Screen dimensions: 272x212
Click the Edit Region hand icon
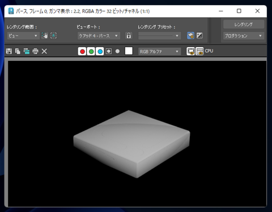point(45,35)
